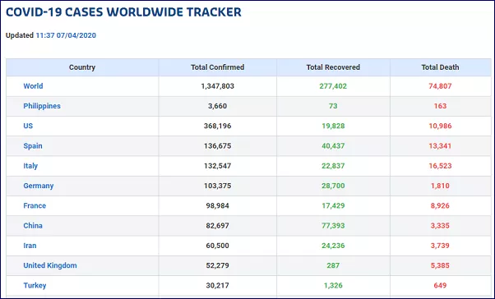Image resolution: width=495 pixels, height=299 pixels.
Task: Click the COVID-19 Cases Worldwide Tracker title
Action: pyautogui.click(x=123, y=12)
